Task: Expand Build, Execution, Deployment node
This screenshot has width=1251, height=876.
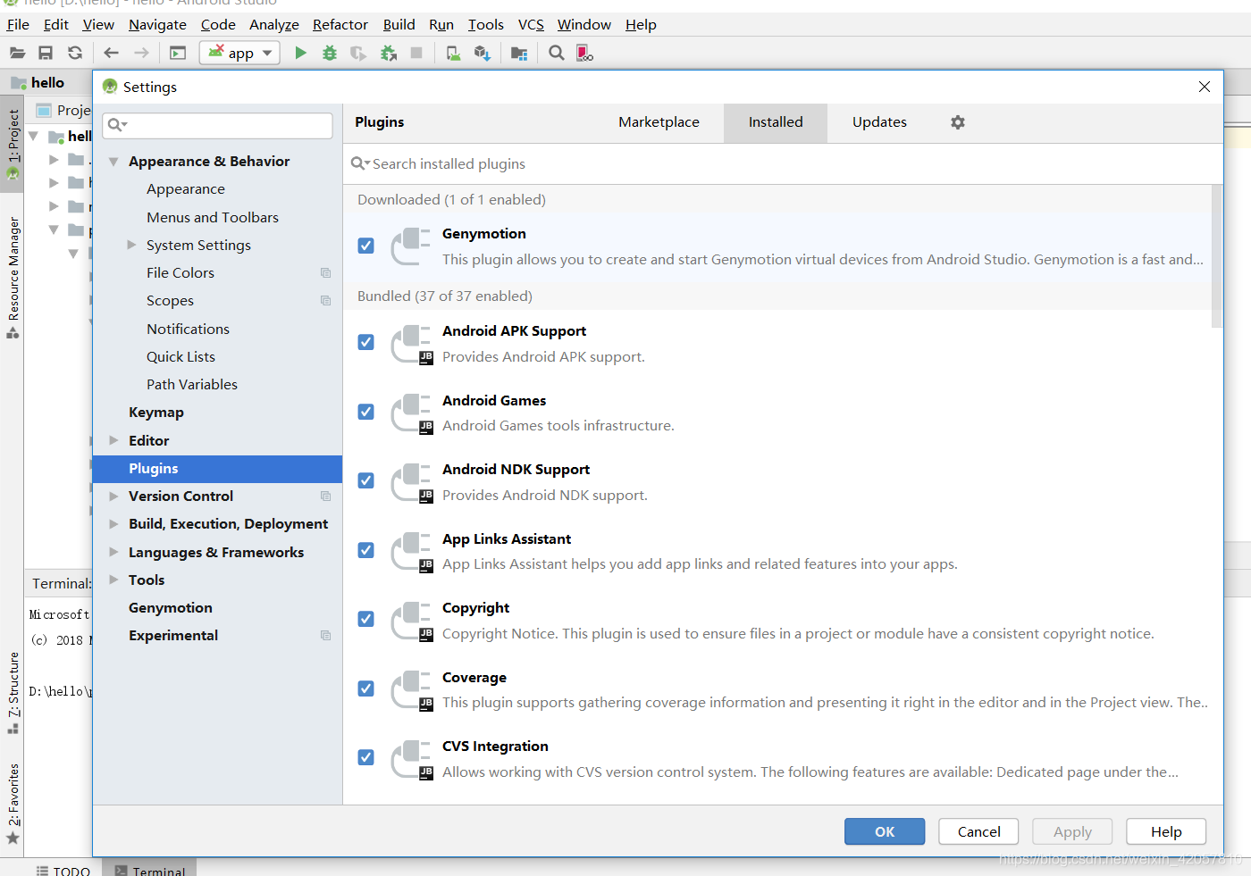Action: pyautogui.click(x=113, y=524)
